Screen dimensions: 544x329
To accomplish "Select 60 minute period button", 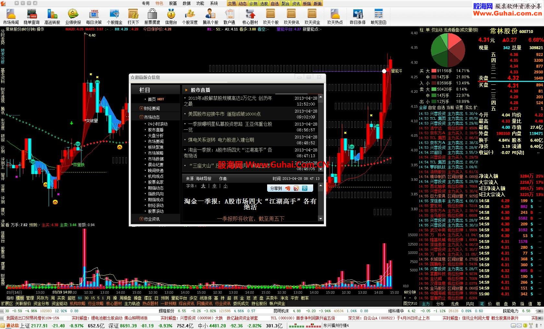I will click(x=80, y=298).
